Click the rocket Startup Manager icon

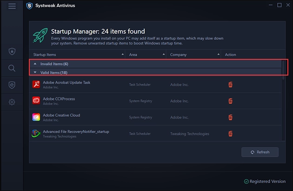point(41,35)
